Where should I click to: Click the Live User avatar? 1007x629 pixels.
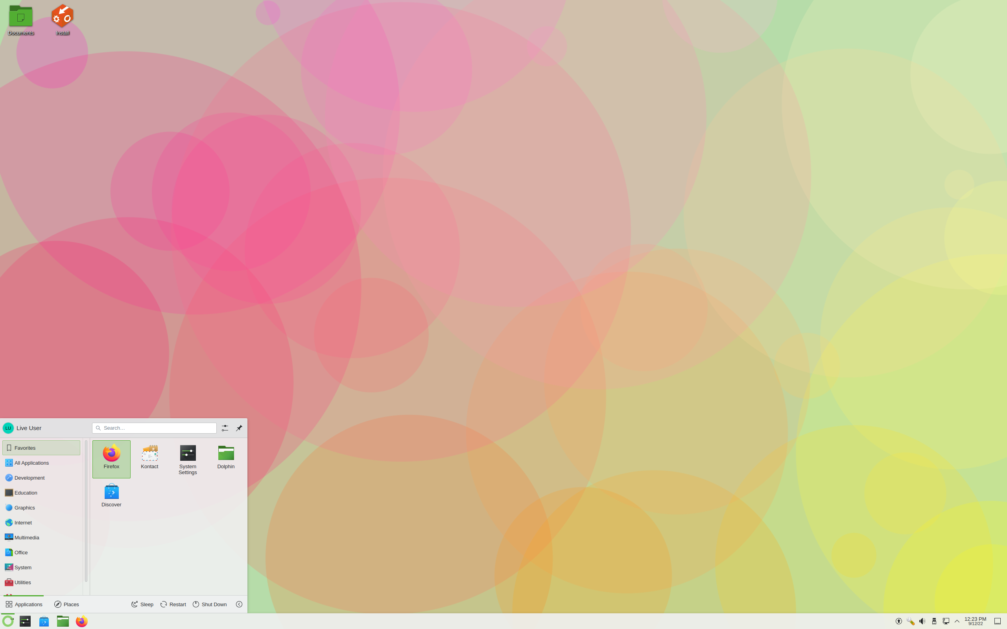coord(8,428)
